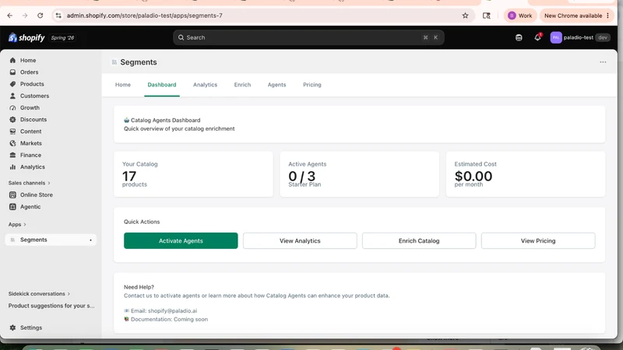The height and width of the screenshot is (350, 623).
Task: Open the Segments app more options menu
Action: (603, 62)
